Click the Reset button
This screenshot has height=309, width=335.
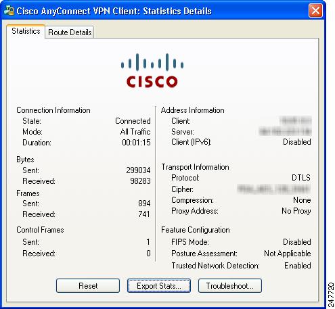88,286
